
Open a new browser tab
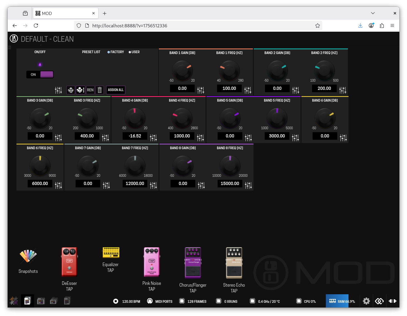[104, 13]
